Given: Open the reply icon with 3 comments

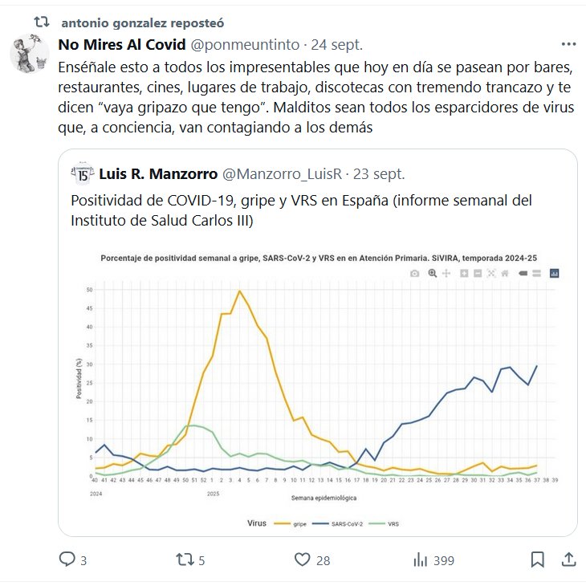Looking at the screenshot, I should tap(67, 560).
